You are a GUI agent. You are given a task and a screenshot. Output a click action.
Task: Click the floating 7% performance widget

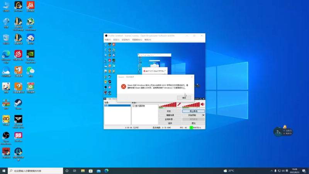click(283, 132)
